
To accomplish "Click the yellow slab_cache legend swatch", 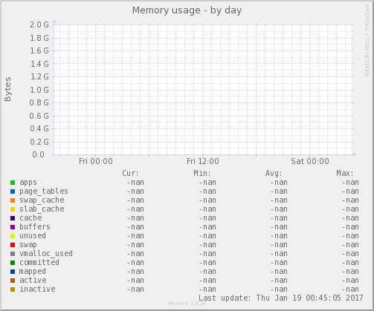I will [x=13, y=209].
